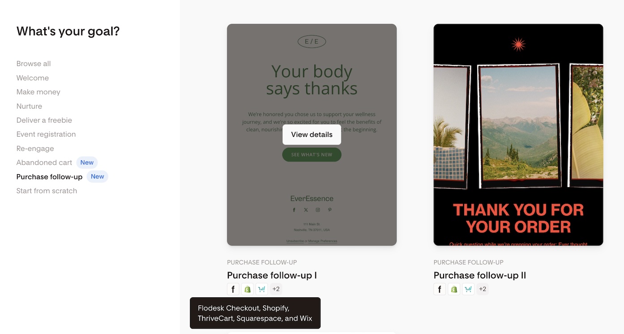Open the Purchase follow-up II title link
This screenshot has height=334, width=624.
(x=480, y=275)
